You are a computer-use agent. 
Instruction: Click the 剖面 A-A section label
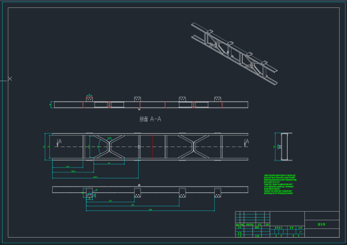pos(150,119)
